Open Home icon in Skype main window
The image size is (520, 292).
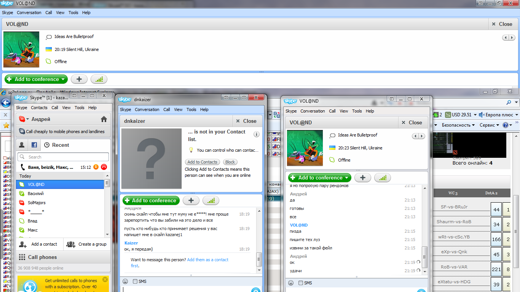point(104,119)
